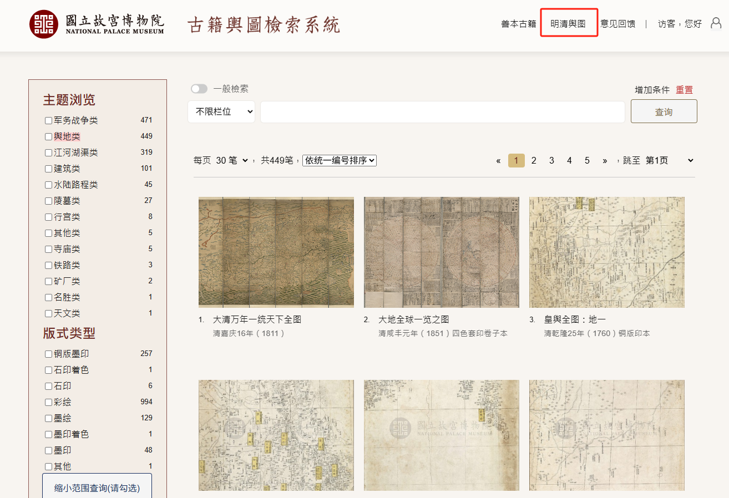The image size is (729, 498).
Task: Click the National Palace Museum logo
Action: click(97, 24)
